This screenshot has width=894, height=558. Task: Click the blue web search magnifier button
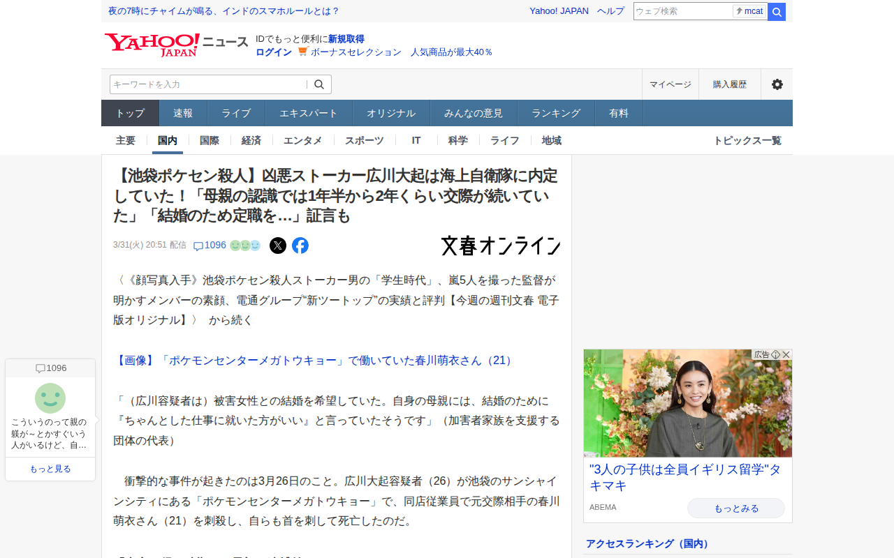777,12
